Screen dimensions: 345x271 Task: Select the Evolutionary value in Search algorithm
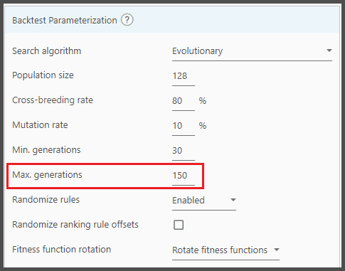(x=197, y=51)
